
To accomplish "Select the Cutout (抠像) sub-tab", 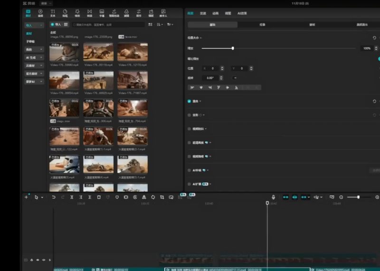I will pyautogui.click(x=263, y=25).
